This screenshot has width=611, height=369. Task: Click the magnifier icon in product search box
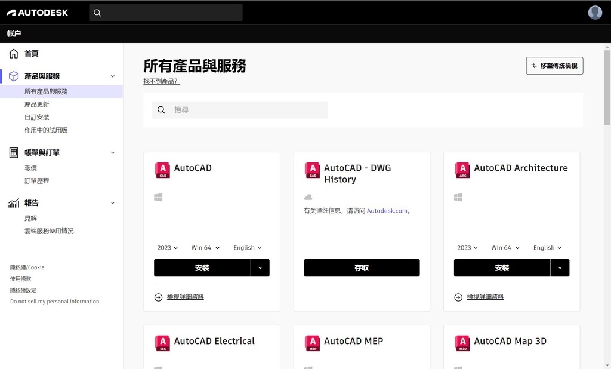tap(161, 110)
